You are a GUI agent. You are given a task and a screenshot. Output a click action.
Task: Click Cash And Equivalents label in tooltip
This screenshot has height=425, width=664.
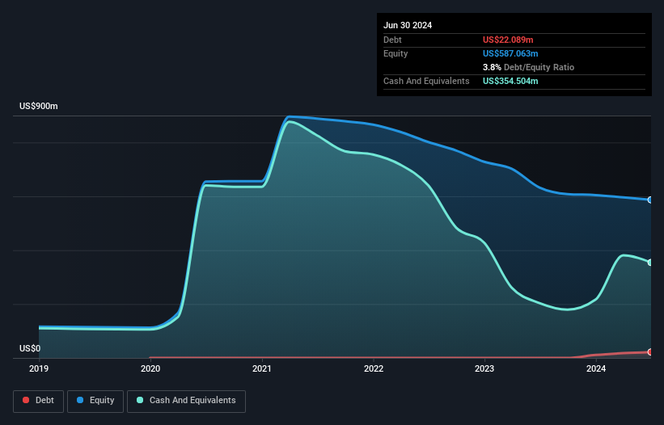[426, 81]
